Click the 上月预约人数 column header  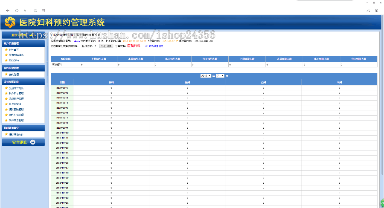[99, 59]
